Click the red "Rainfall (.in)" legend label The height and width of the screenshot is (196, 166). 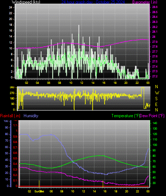(10, 116)
